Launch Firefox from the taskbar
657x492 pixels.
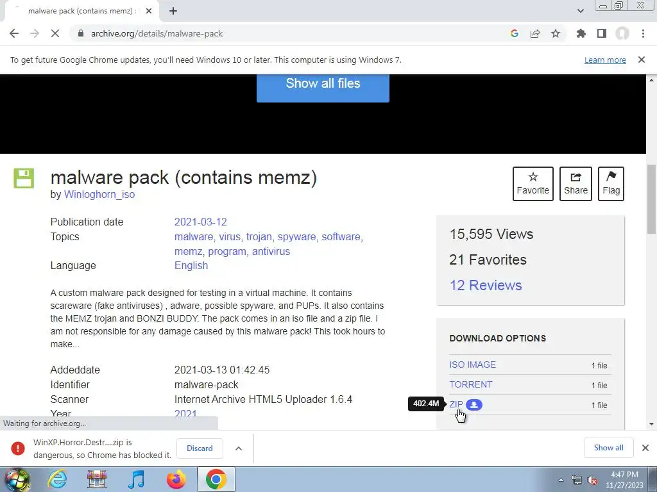click(x=176, y=479)
